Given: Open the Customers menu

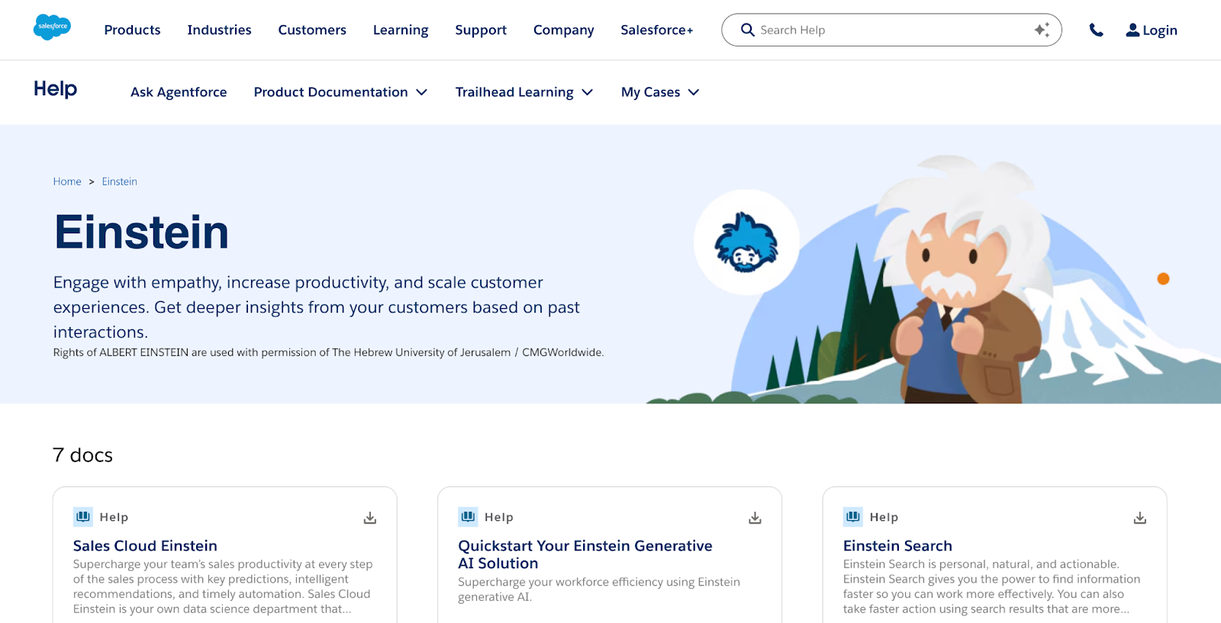Looking at the screenshot, I should pos(312,30).
